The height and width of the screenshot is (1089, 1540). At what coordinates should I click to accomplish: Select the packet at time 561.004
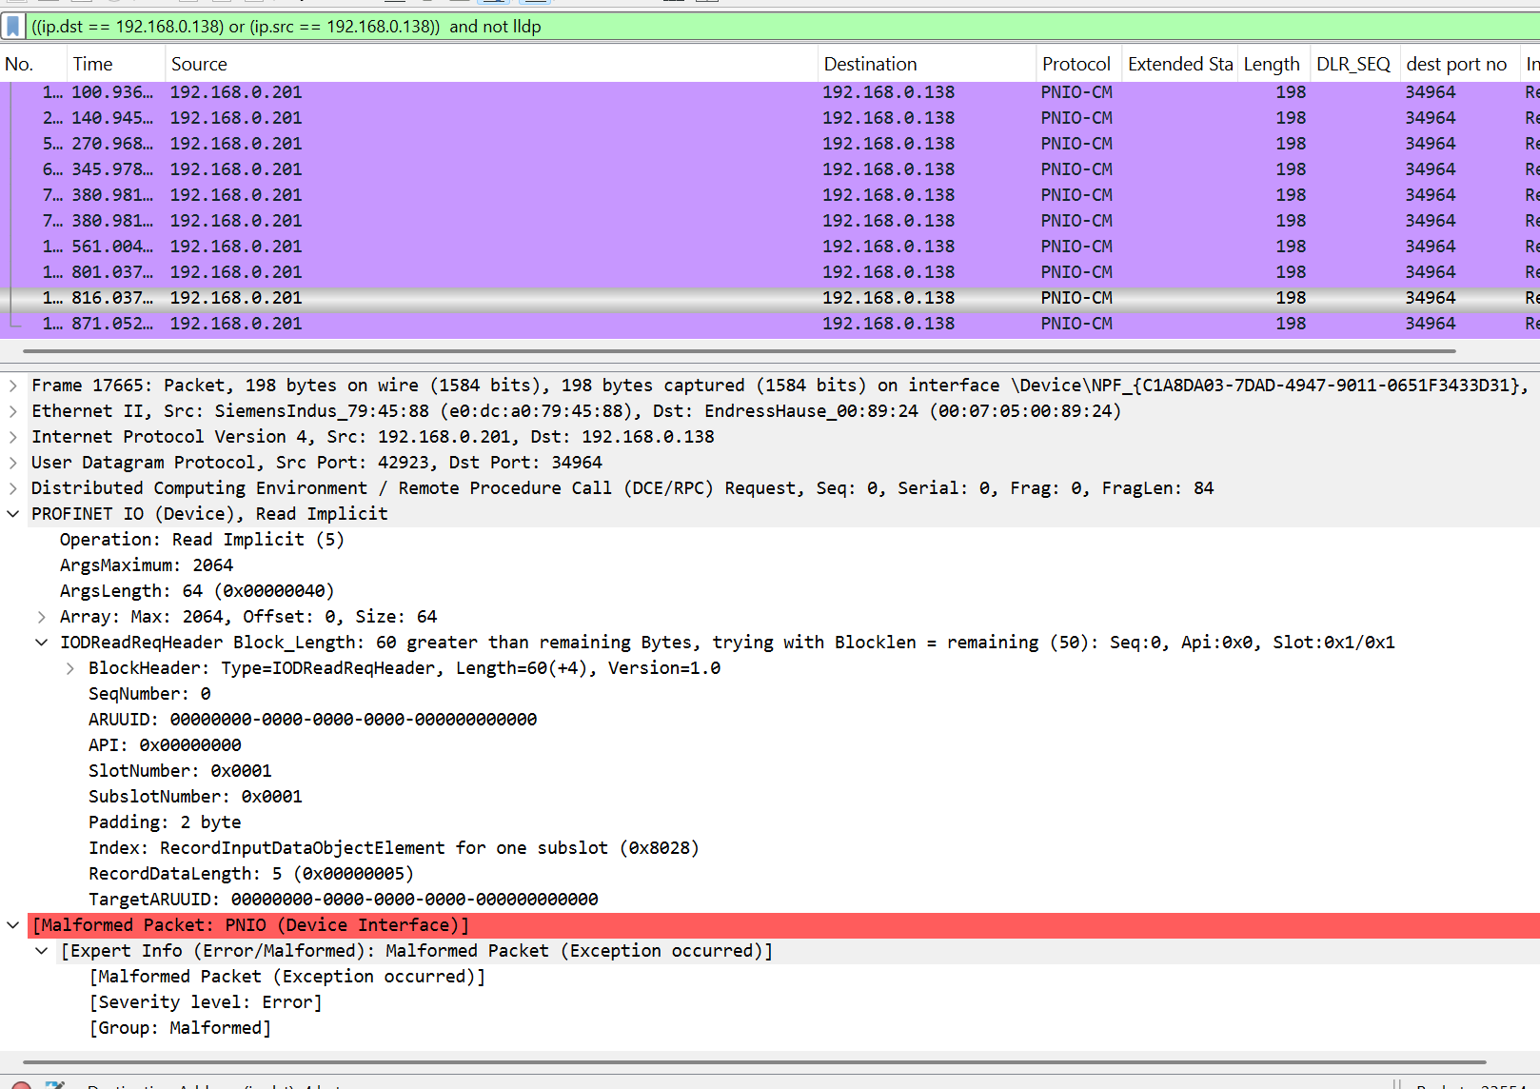[x=770, y=247]
